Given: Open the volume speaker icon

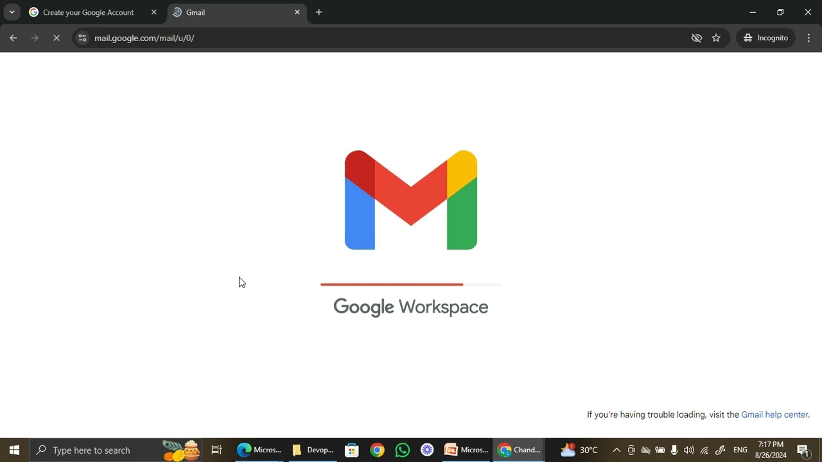Looking at the screenshot, I should coord(689,450).
